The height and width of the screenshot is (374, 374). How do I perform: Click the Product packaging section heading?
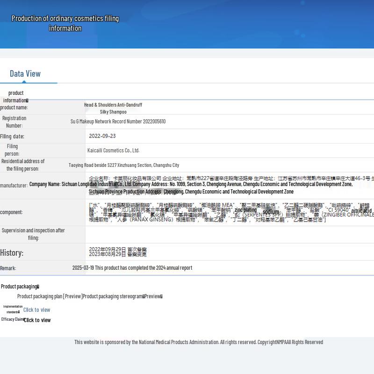click(x=20, y=287)
